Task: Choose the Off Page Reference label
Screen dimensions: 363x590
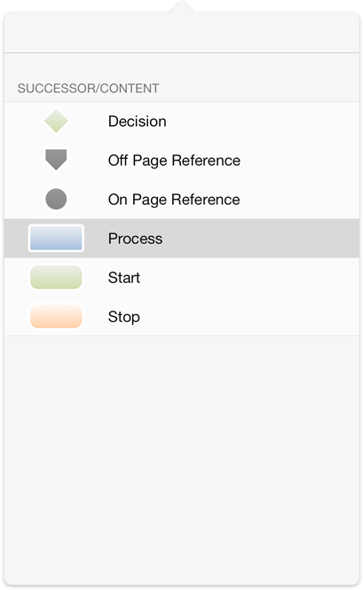Action: click(x=174, y=161)
